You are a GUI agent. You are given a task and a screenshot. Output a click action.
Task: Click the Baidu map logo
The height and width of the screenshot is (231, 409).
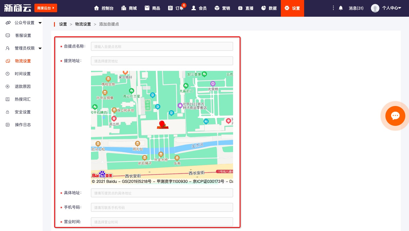[x=102, y=175]
